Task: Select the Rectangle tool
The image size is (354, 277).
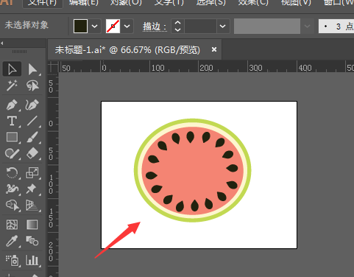Action: (x=12, y=137)
